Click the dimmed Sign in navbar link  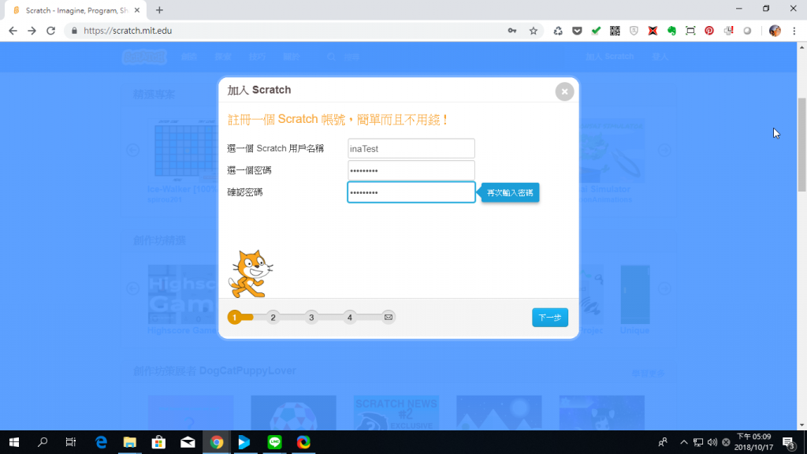pos(660,57)
